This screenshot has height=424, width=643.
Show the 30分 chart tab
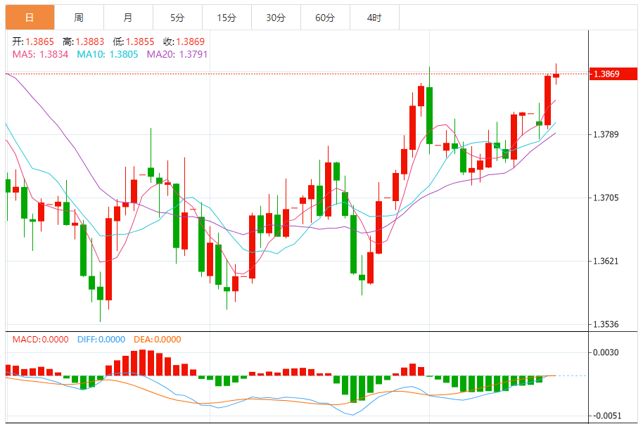pyautogui.click(x=276, y=18)
